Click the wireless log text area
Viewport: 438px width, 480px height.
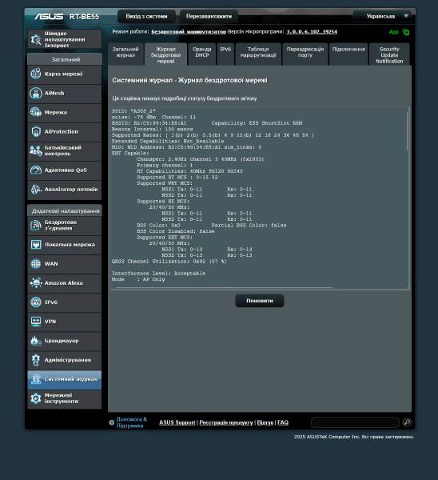tap(260, 198)
